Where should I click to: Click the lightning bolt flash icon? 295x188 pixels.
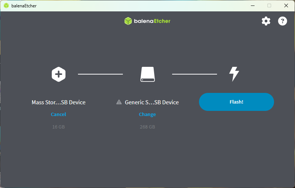(x=234, y=74)
